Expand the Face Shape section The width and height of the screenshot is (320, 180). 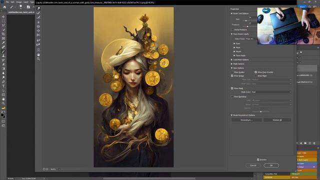[234, 55]
